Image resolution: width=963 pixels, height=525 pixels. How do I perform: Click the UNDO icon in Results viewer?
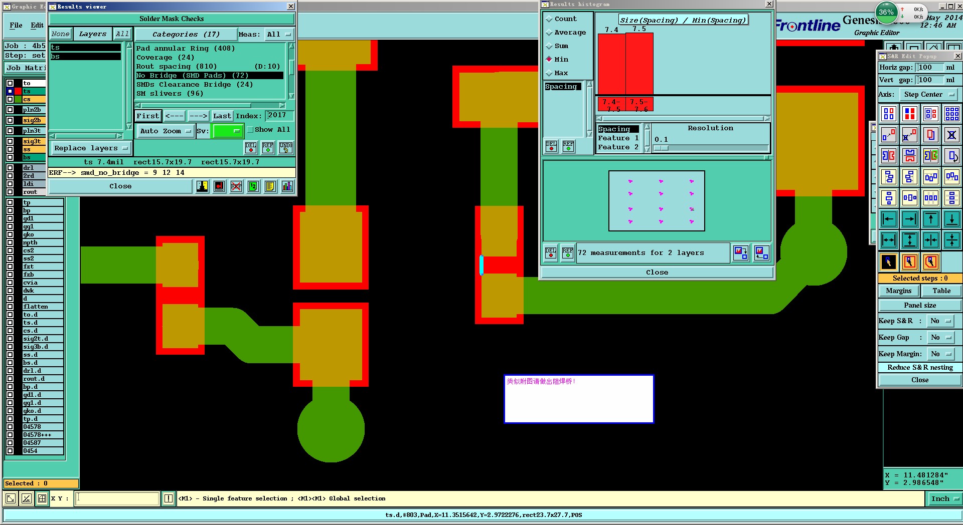pos(286,147)
